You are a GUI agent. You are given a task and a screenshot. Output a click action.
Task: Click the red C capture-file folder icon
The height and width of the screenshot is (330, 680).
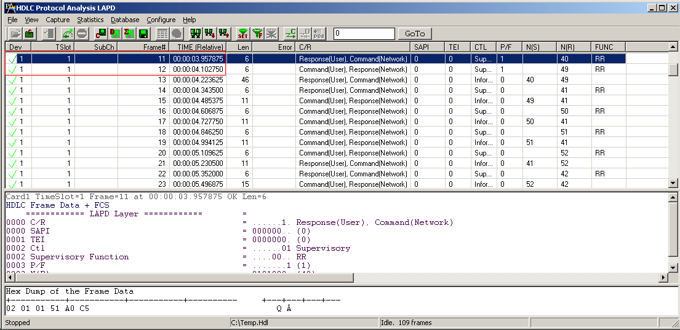pyautogui.click(x=29, y=33)
